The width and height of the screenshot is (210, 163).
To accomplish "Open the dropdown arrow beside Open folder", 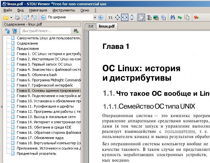I will [x=11, y=17].
